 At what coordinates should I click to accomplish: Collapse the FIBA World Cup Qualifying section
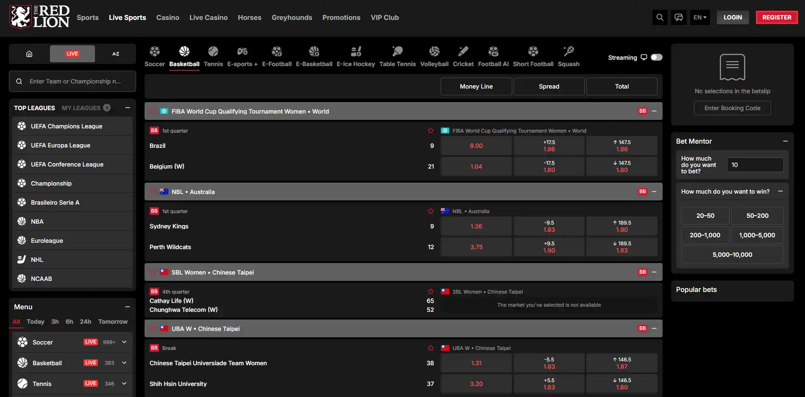coord(654,111)
